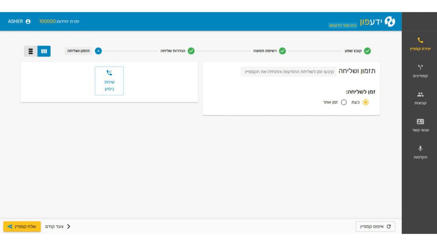
Task: Switch to list view layout icon
Action: [31, 51]
